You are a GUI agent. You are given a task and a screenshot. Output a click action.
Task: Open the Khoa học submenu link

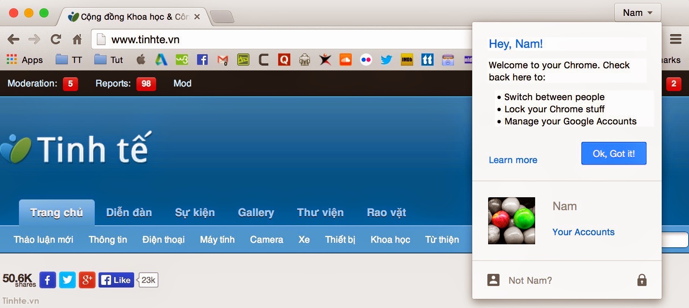pos(390,240)
